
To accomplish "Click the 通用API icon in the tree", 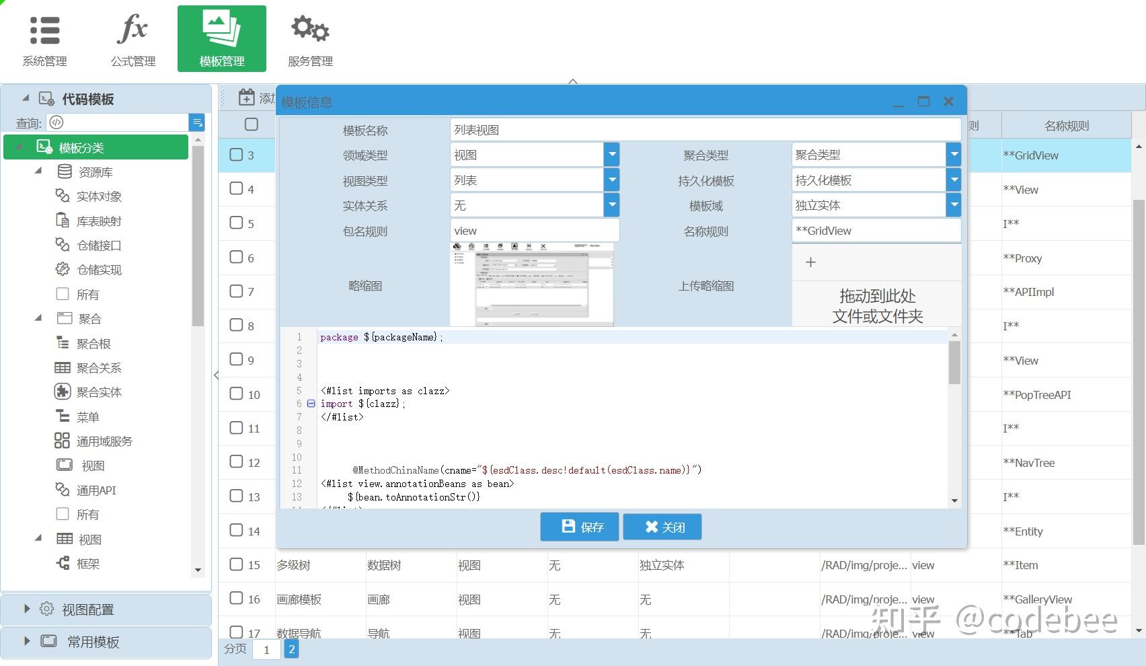I will pyautogui.click(x=63, y=490).
